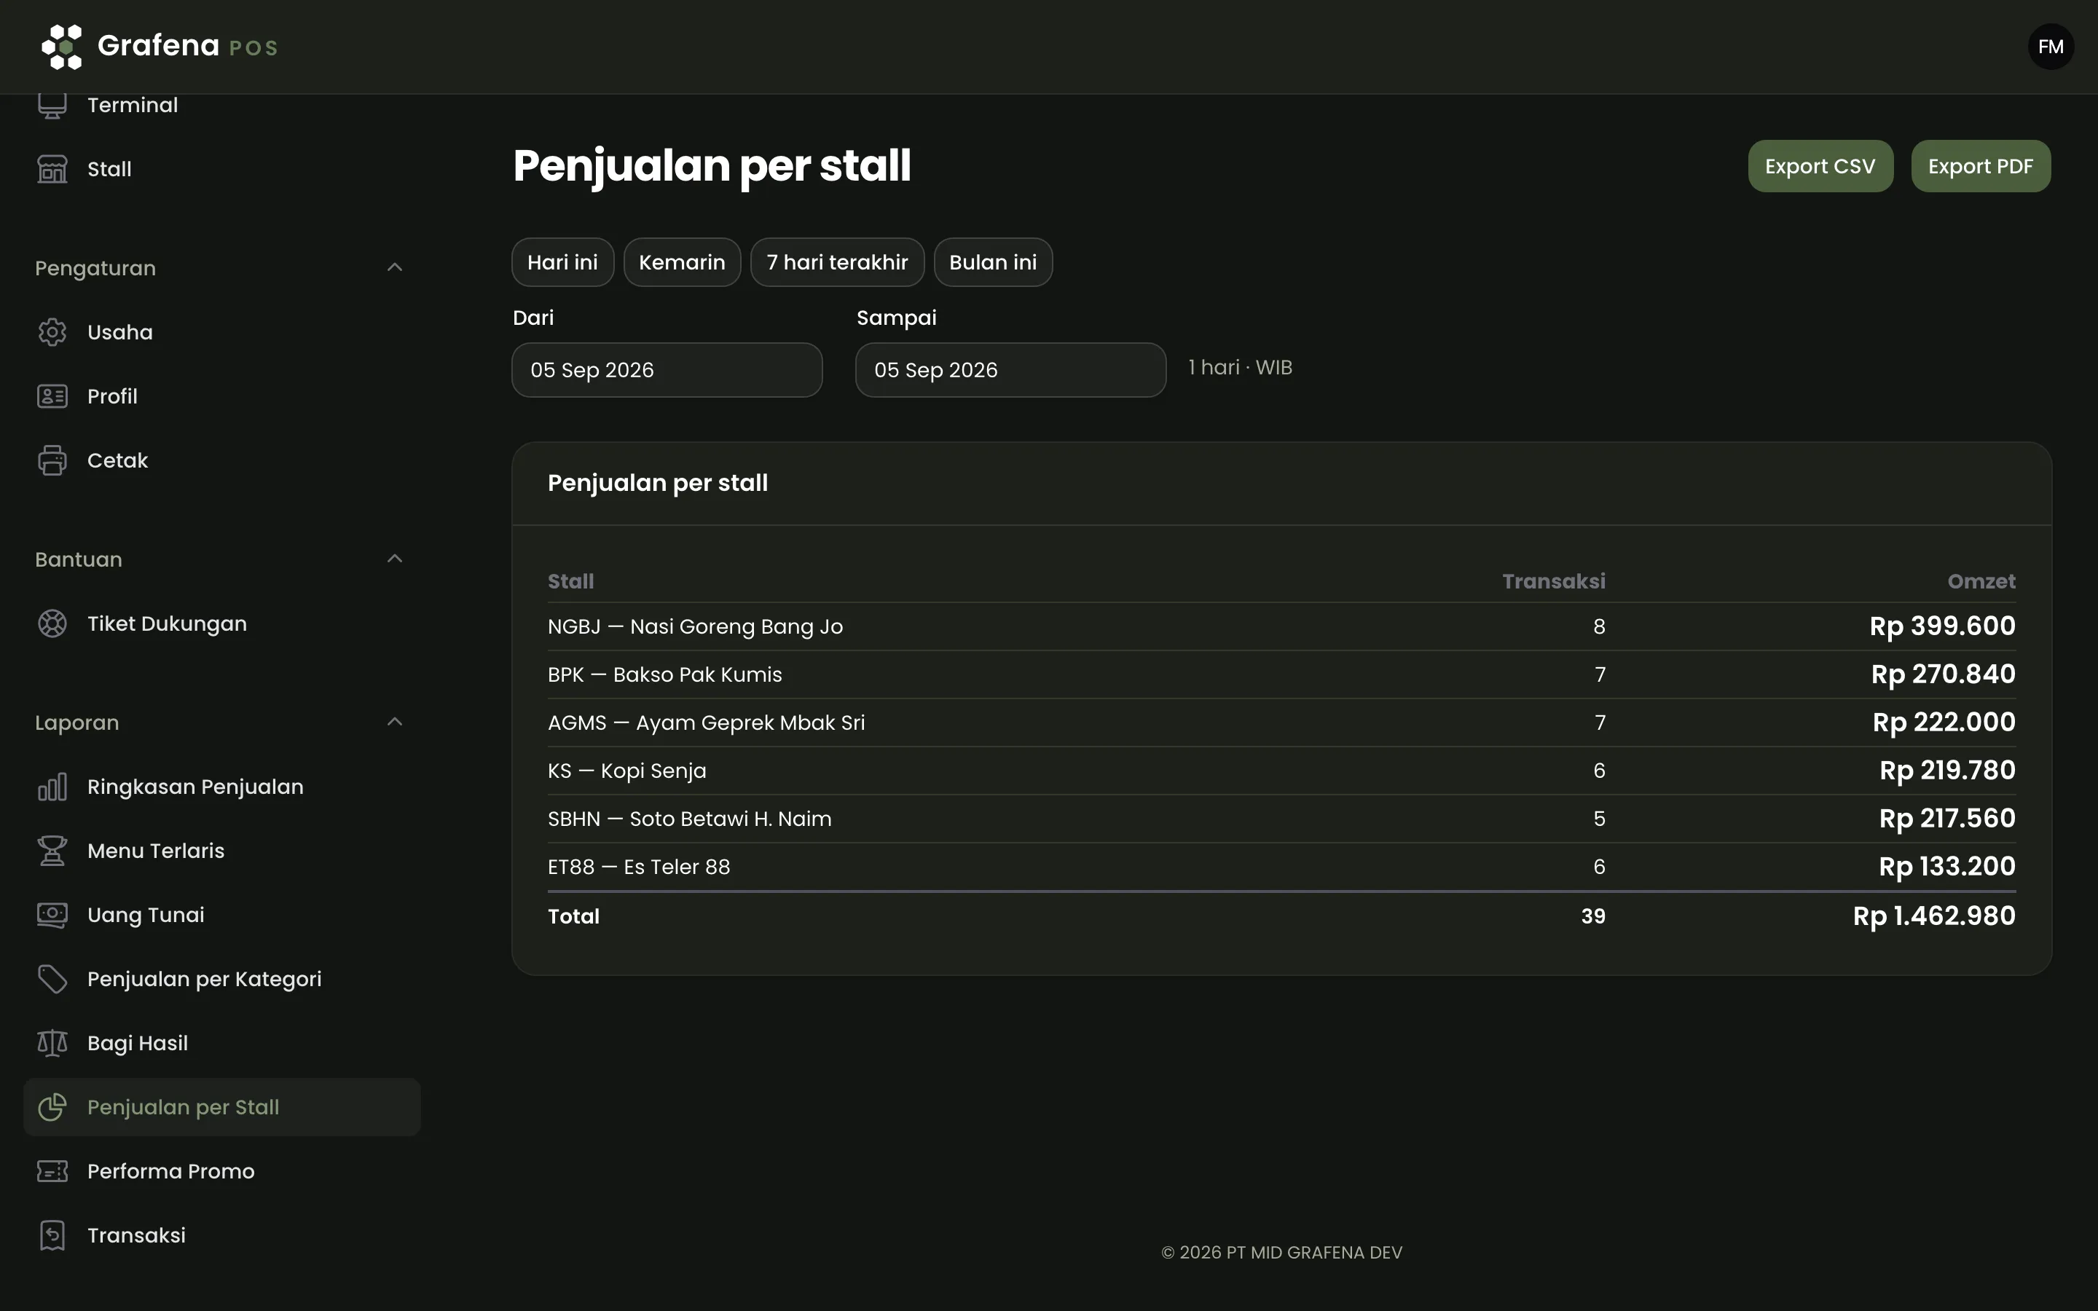Screen dimensions: 2098x1311
Task: Click the Rp 1.462.980 total value
Action: click(1934, 916)
